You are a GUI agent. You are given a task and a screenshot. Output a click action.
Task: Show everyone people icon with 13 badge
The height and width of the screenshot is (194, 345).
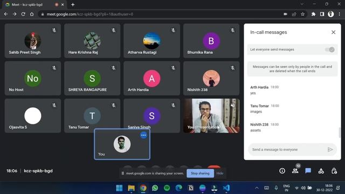[x=295, y=170]
